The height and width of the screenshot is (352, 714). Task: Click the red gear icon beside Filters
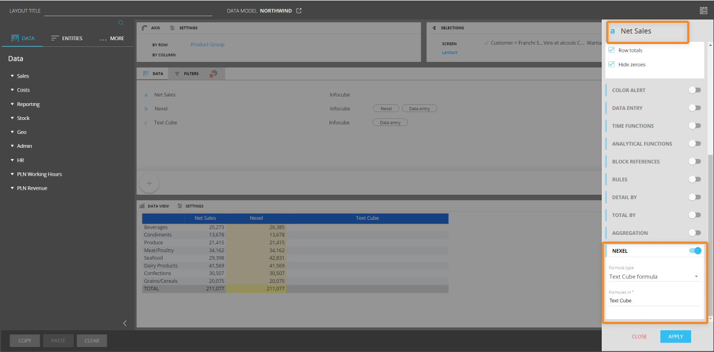pyautogui.click(x=213, y=74)
